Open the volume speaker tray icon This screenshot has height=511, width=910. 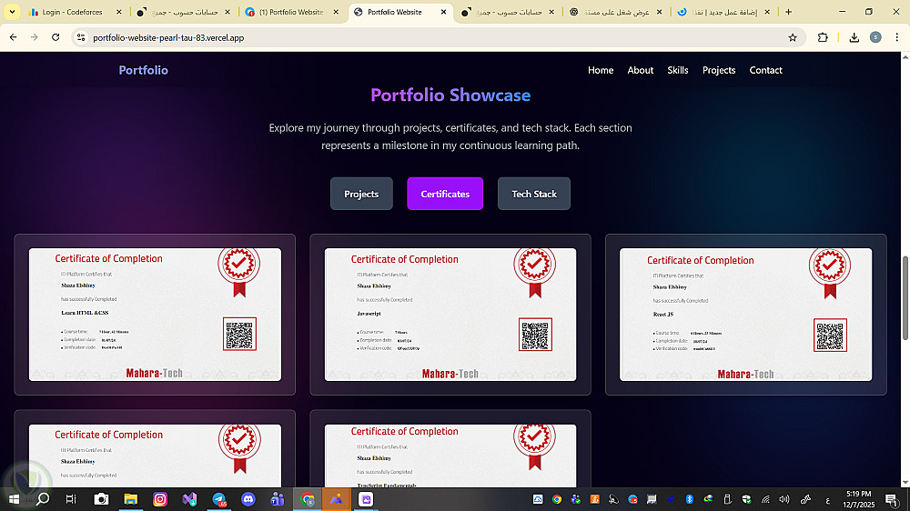784,499
